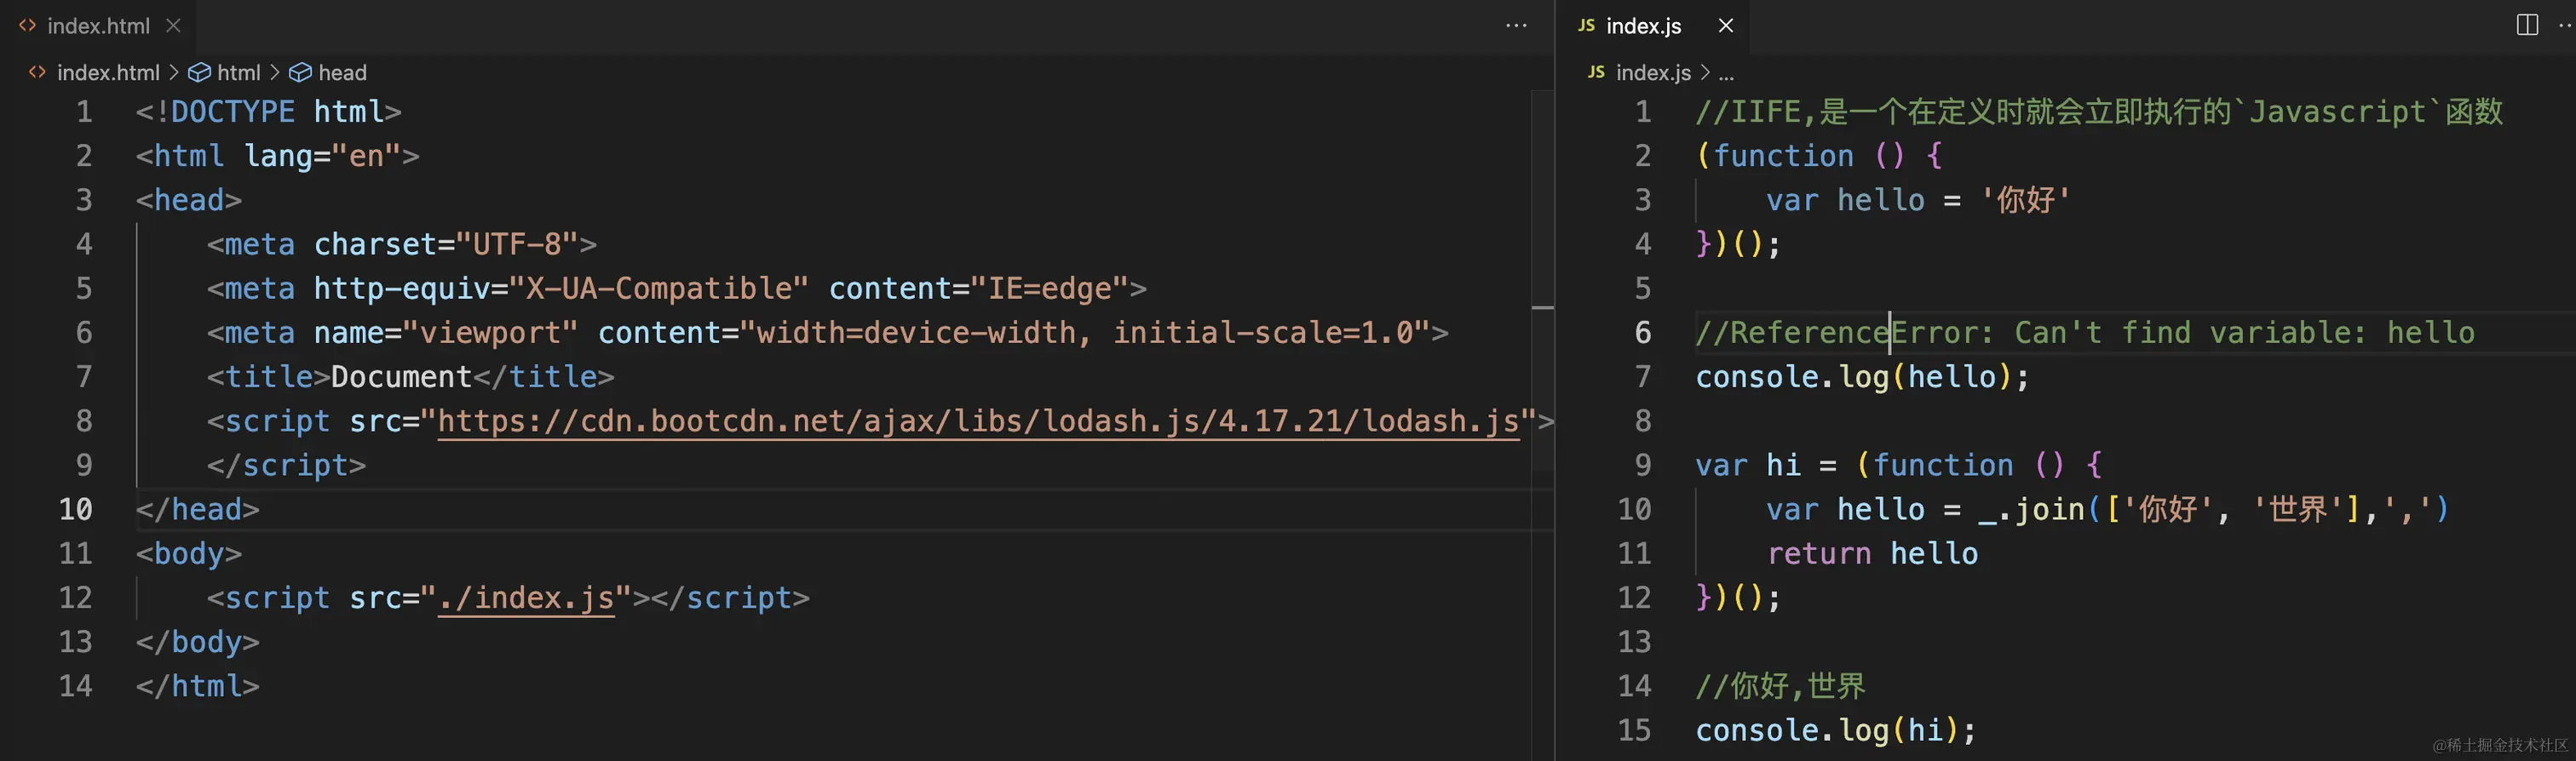2576x761 pixels.
Task: Open the lodash.js CDN link
Action: point(978,421)
